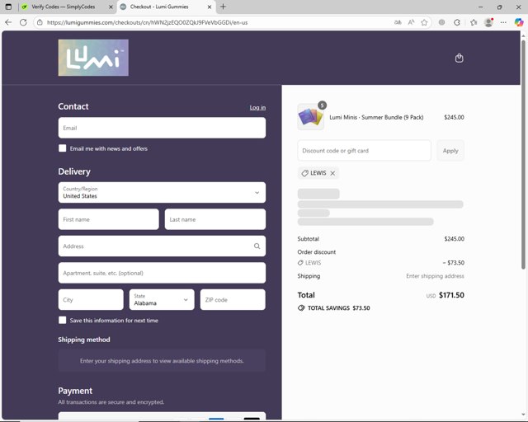This screenshot has width=528, height=422.
Task: Check Save this information for next time
Action: pos(63,320)
